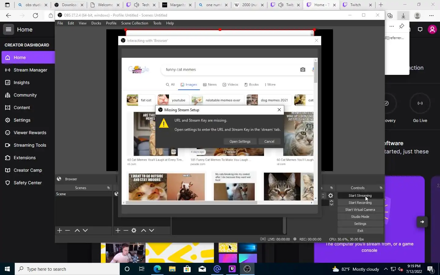Pin the downloads flyout
Viewport: 440px width, 275px height.
402,26
